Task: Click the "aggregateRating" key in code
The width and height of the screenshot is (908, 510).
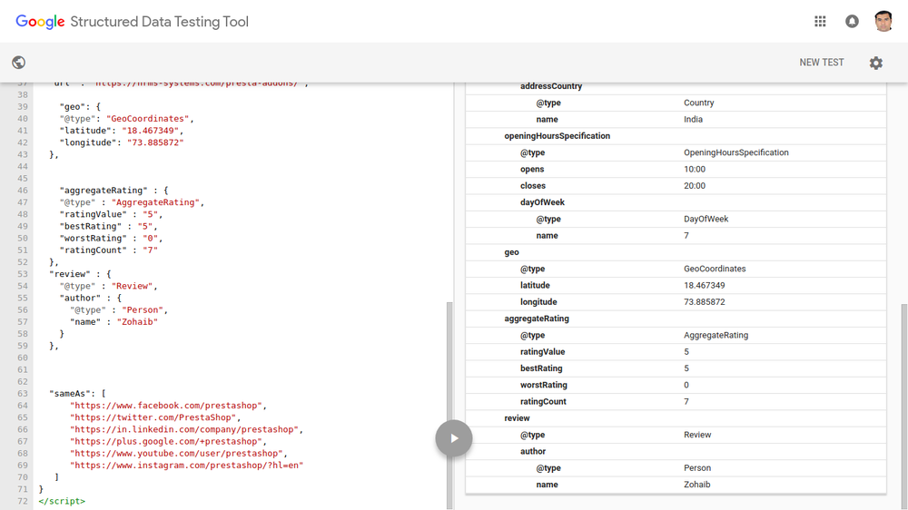Action: click(x=104, y=190)
